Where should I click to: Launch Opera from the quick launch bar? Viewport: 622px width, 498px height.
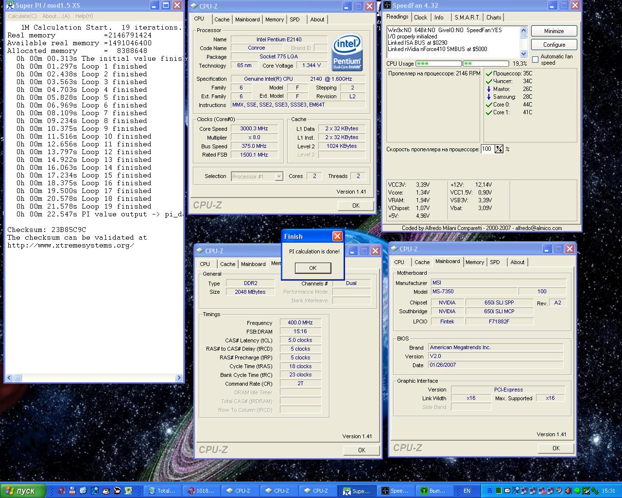(62, 491)
